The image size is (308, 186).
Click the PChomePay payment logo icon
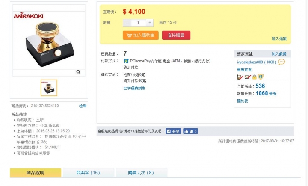(x=126, y=61)
